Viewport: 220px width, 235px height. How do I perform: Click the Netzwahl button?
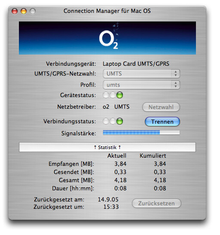click(161, 107)
